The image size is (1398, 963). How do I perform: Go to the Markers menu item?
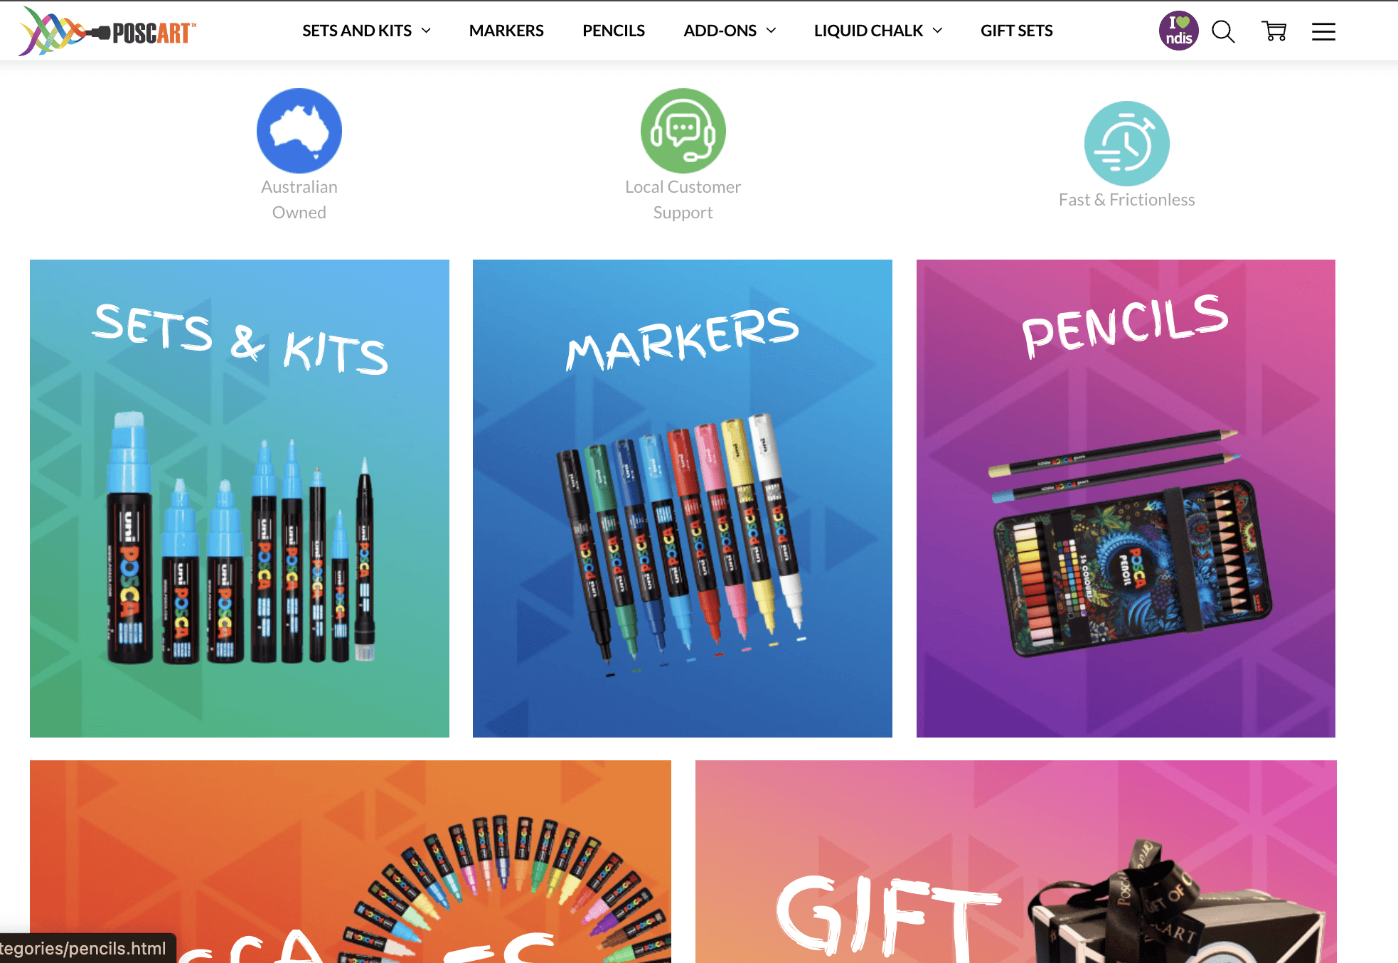click(x=506, y=31)
